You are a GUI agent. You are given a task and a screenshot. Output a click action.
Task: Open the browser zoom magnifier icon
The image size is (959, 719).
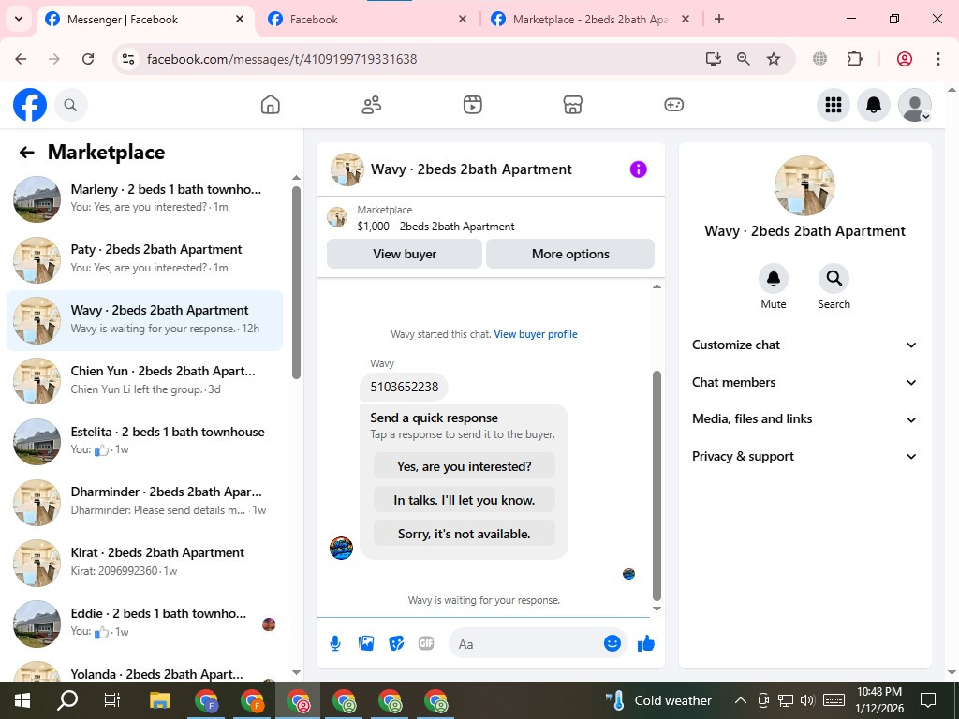[x=743, y=59]
